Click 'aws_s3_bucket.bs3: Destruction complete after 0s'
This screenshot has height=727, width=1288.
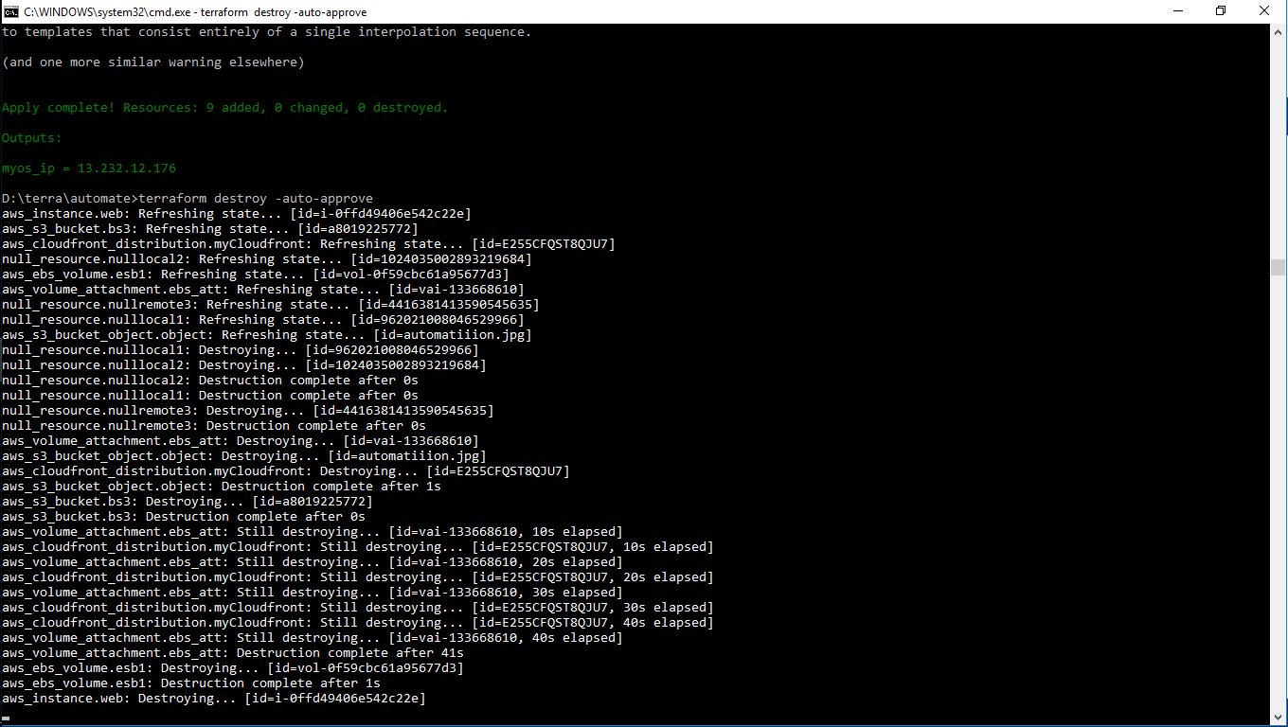pyautogui.click(x=184, y=517)
